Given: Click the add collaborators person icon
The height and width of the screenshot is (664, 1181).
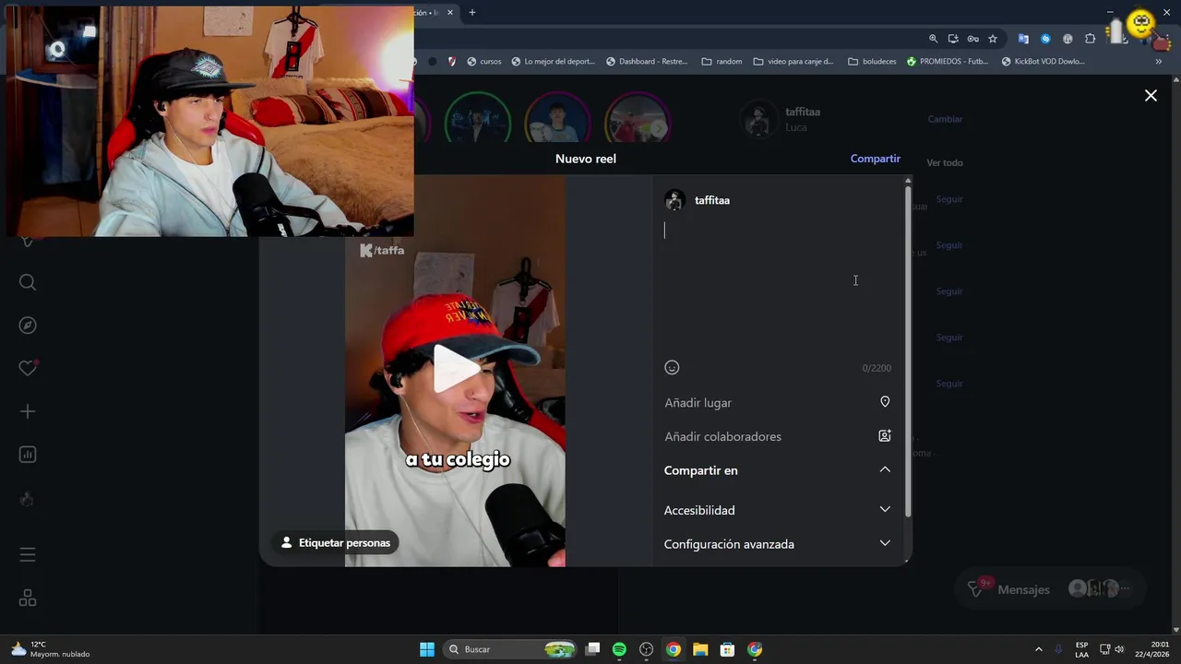Looking at the screenshot, I should tap(885, 436).
